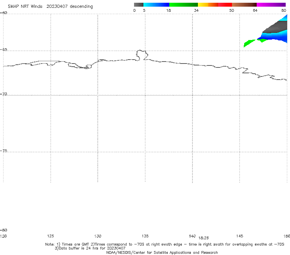
Task: Click the colorbar label '80'
Action: click(x=284, y=11)
